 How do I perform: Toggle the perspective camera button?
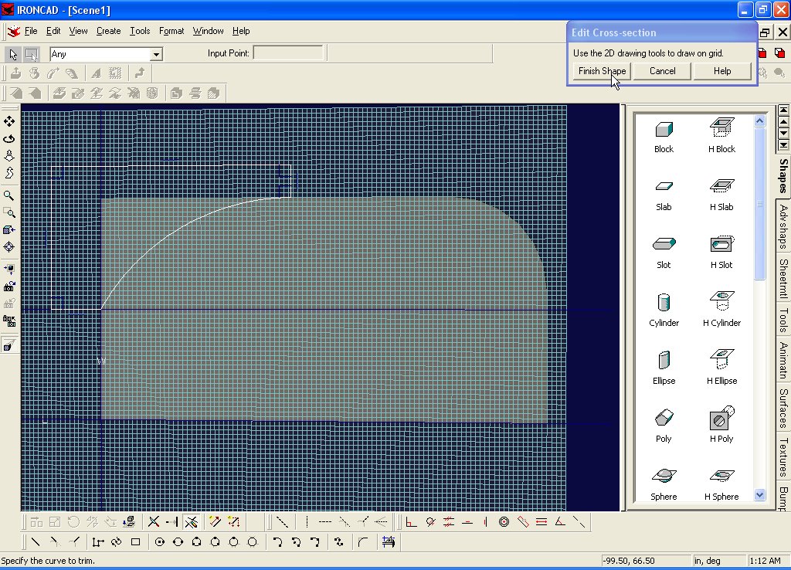(9, 345)
